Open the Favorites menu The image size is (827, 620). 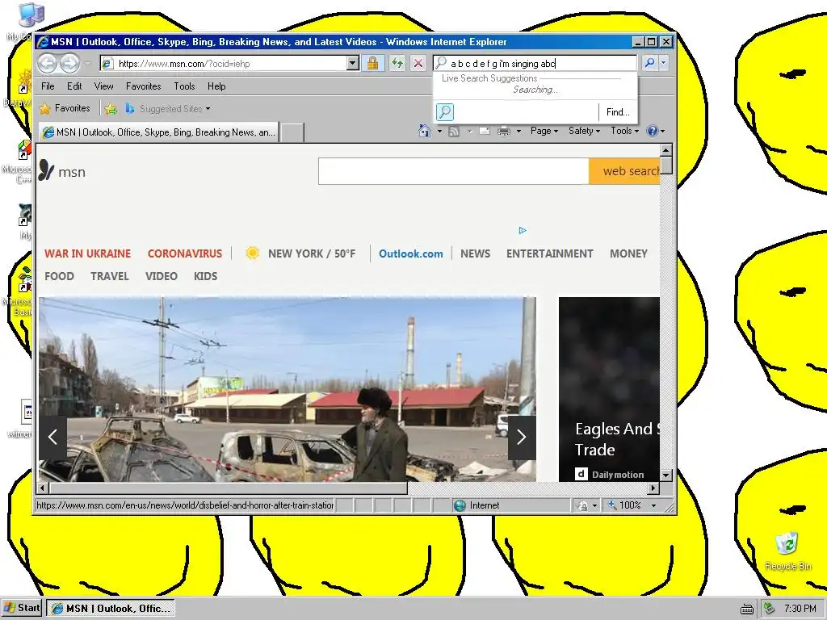click(x=144, y=86)
